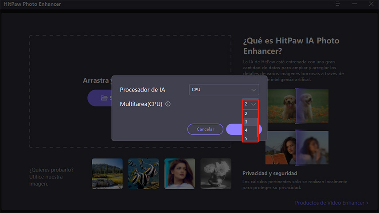Click the woman reading before/after comparison image

click(297, 148)
